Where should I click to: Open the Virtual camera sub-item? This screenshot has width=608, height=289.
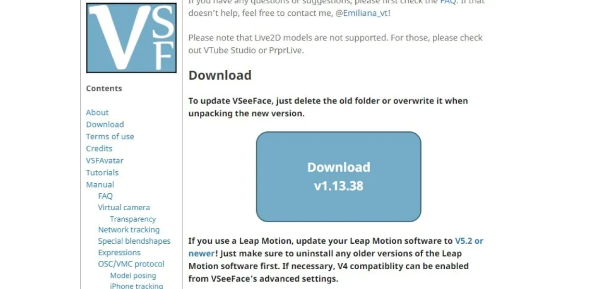[124, 207]
